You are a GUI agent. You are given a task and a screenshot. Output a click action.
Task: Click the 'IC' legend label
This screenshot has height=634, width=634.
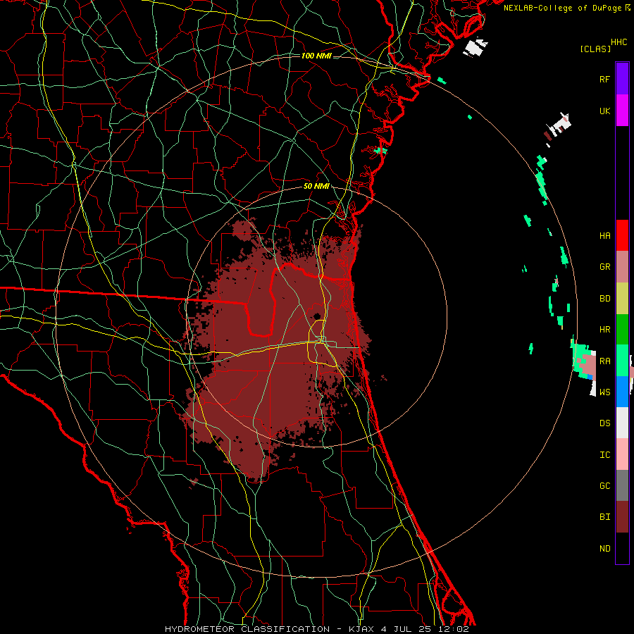[x=604, y=454]
